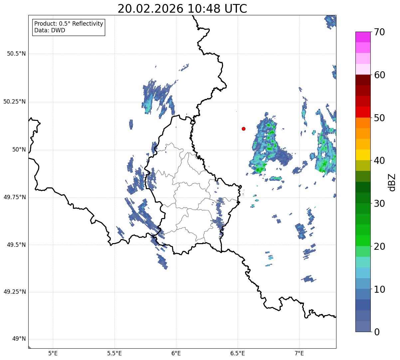The width and height of the screenshot is (400, 360).
Task: Click the 49.5°N latitude label
Action: [x=16, y=245]
